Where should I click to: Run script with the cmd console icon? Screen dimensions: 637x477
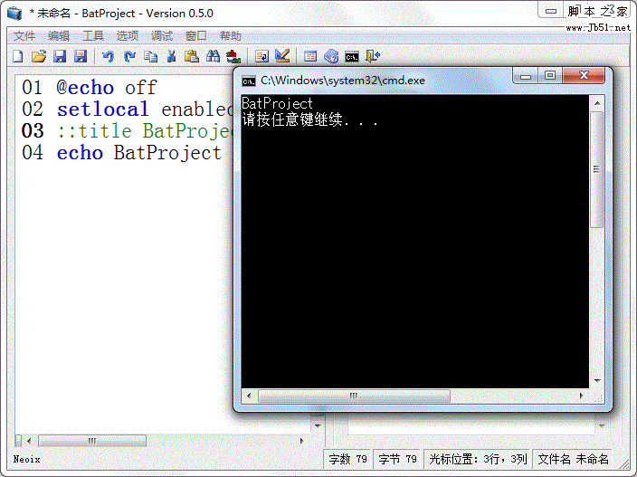(x=352, y=57)
